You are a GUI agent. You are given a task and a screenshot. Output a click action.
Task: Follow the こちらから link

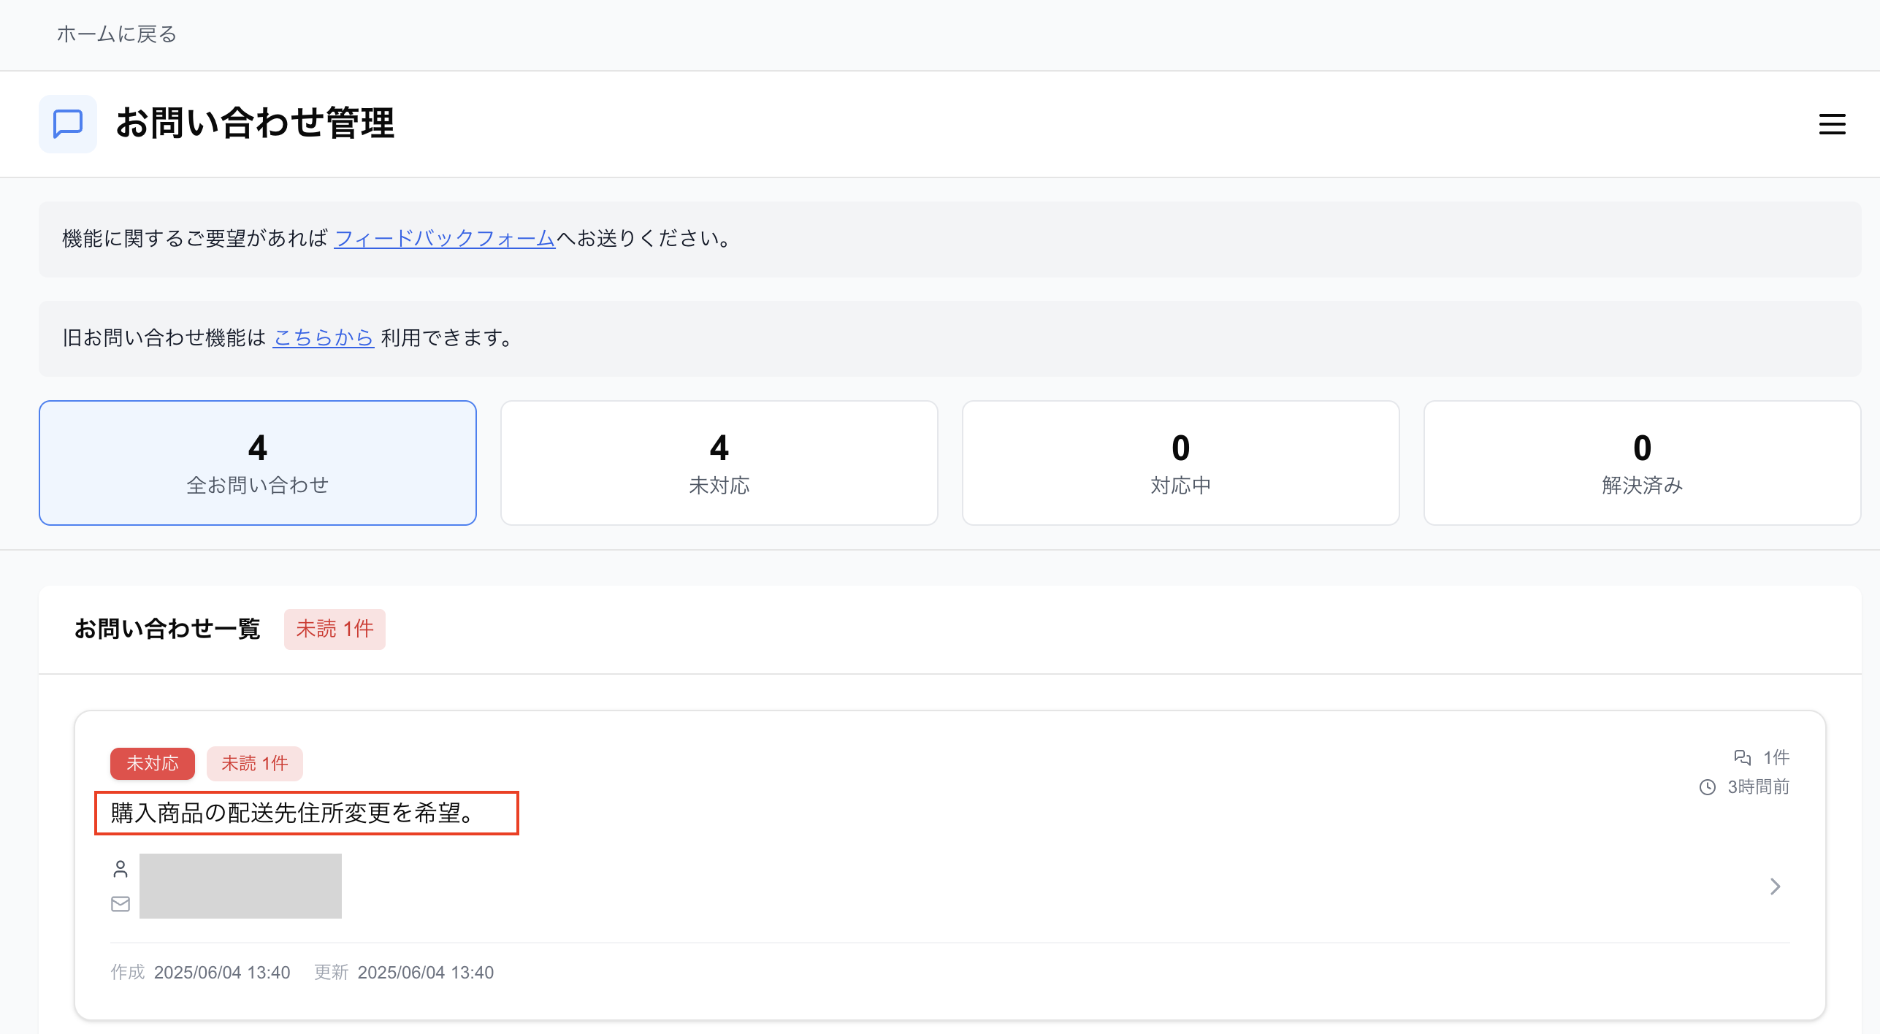click(323, 338)
